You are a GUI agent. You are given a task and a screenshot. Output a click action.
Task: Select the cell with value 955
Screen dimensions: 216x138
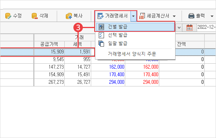pyautogui.click(x=78, y=60)
